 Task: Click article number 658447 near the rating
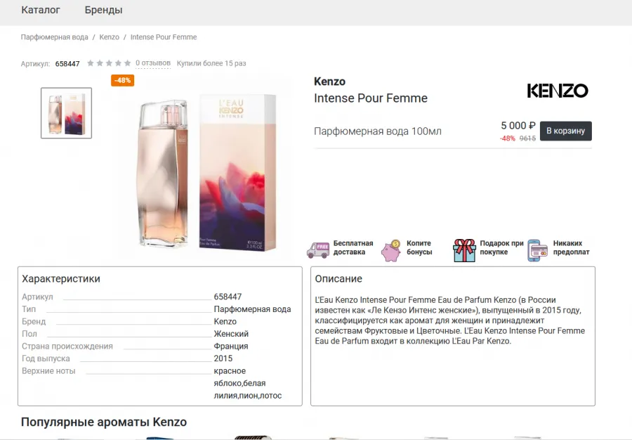tap(67, 64)
